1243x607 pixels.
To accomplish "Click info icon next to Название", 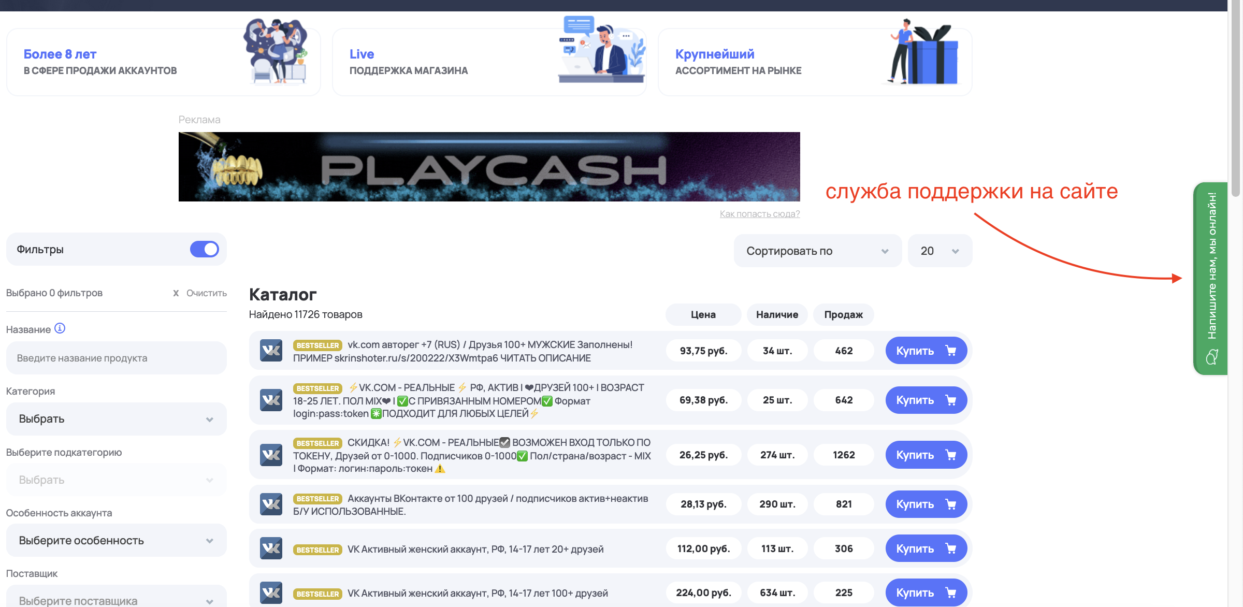I will 60,328.
